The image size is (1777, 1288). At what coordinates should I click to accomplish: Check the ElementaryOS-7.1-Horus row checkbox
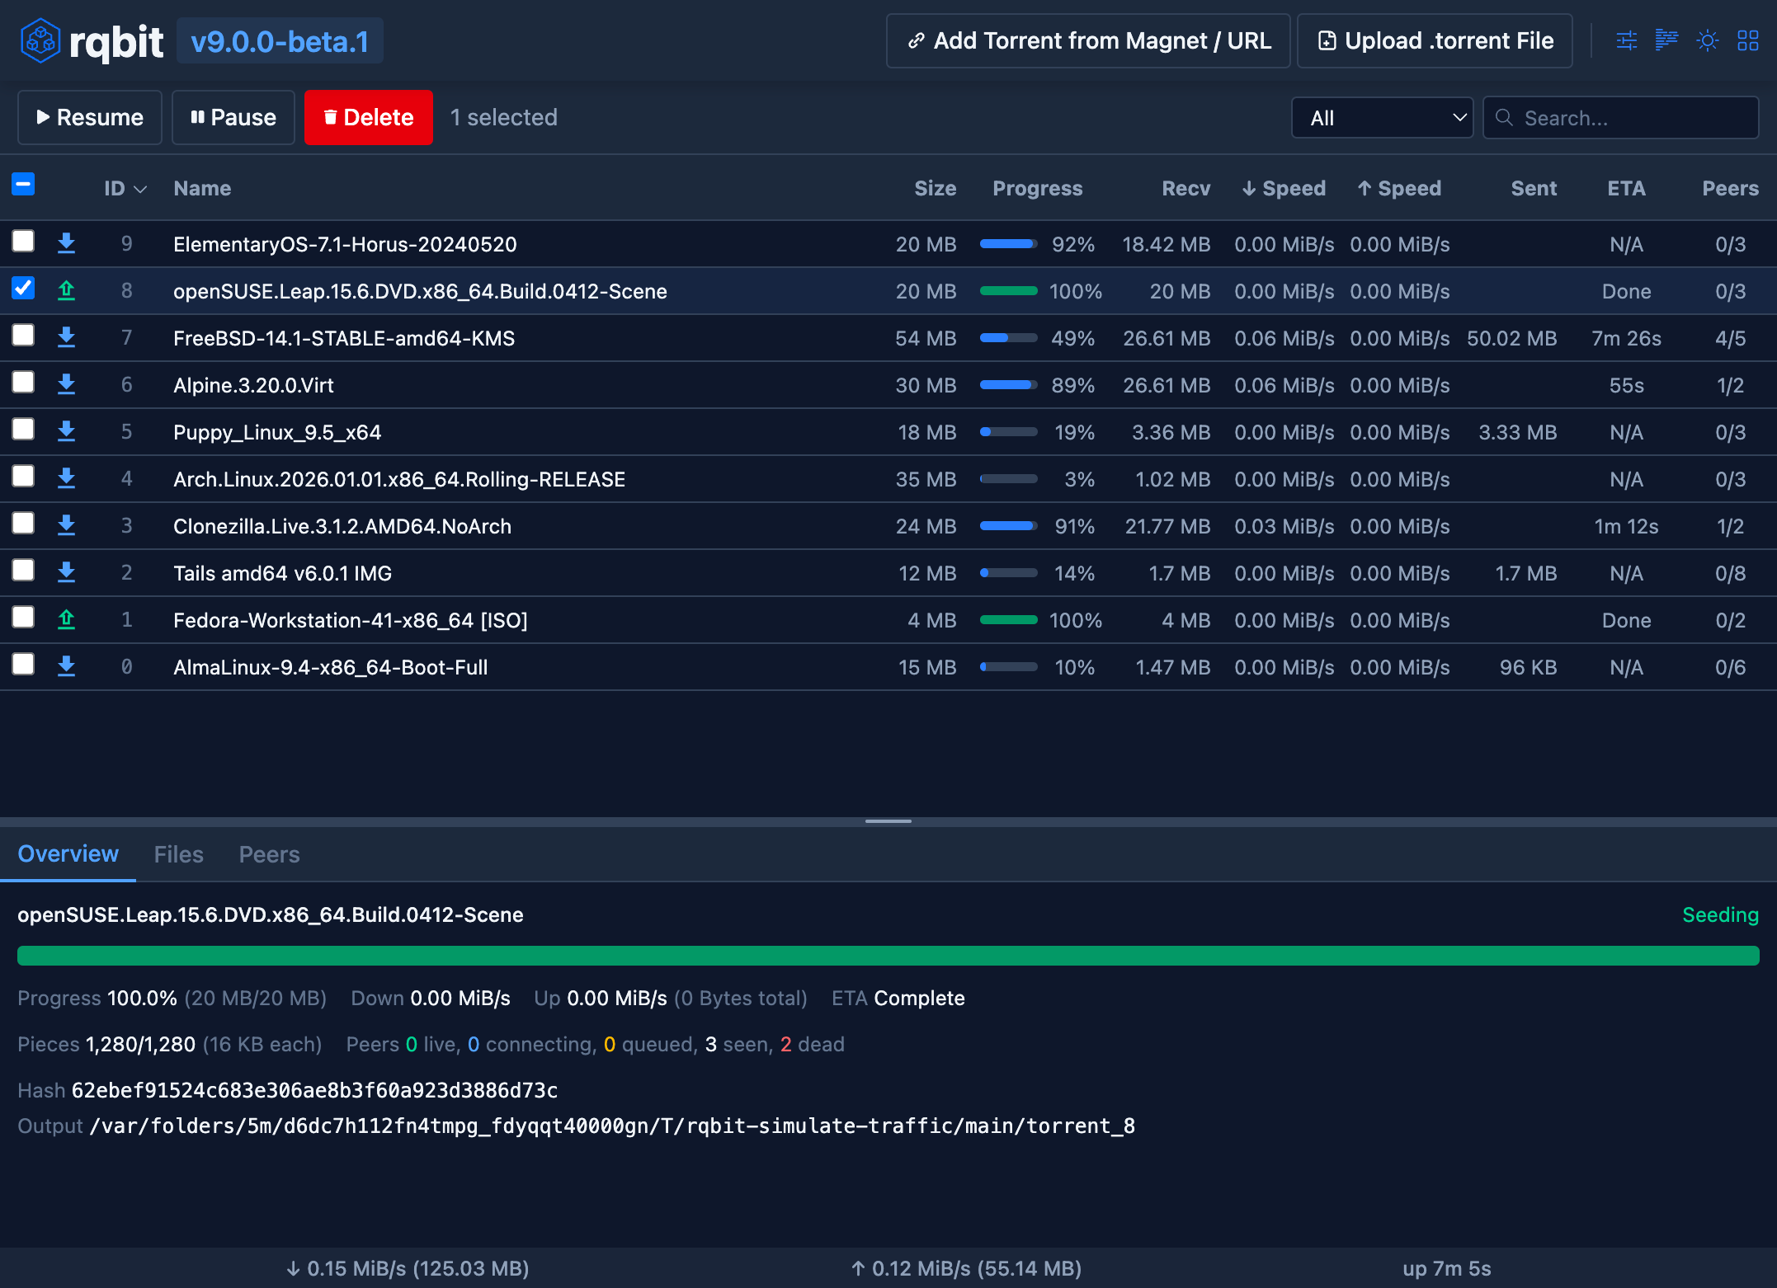click(x=23, y=242)
